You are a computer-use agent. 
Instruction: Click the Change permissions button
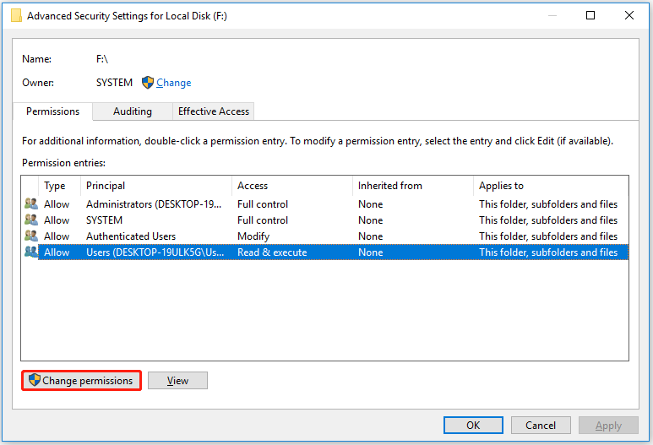81,381
